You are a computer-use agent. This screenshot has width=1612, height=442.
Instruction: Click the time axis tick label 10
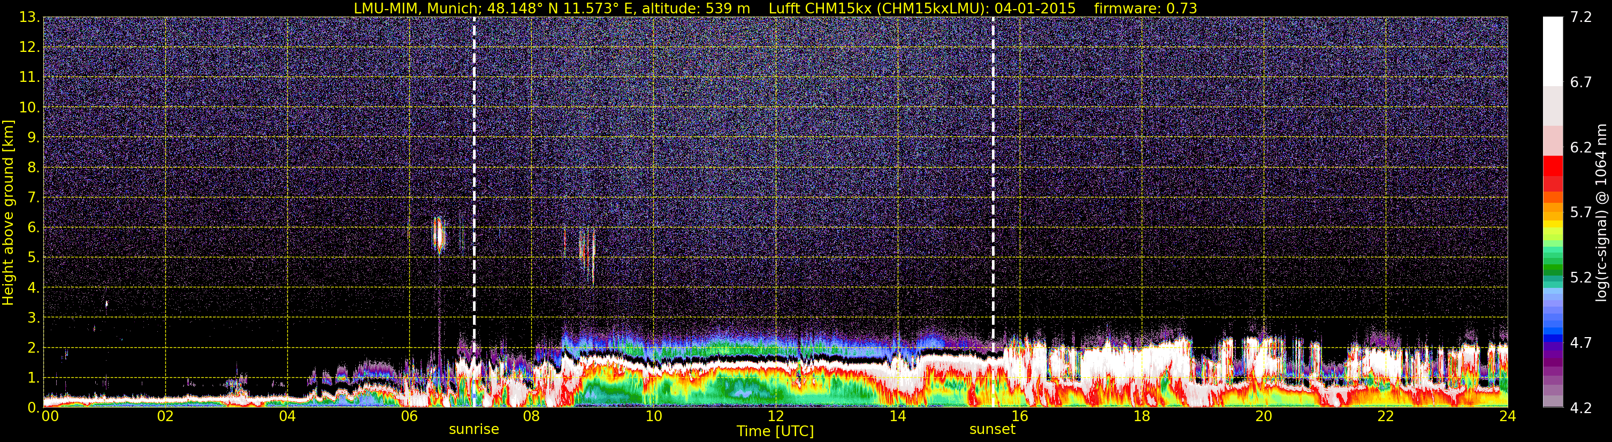pyautogui.click(x=653, y=416)
